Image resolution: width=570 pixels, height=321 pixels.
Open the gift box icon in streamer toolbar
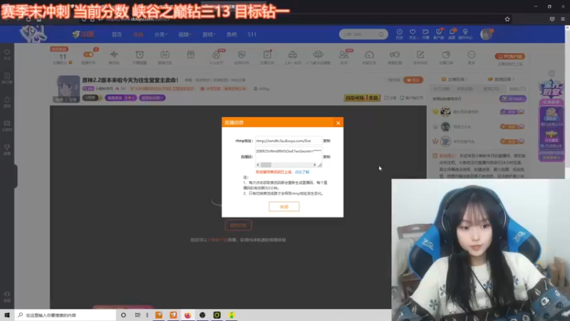pyautogui.click(x=190, y=55)
